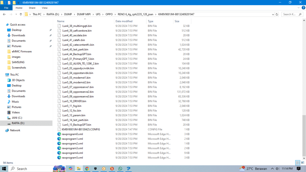
Task: Open Music folder in navigation pane
Action: pos(15,102)
